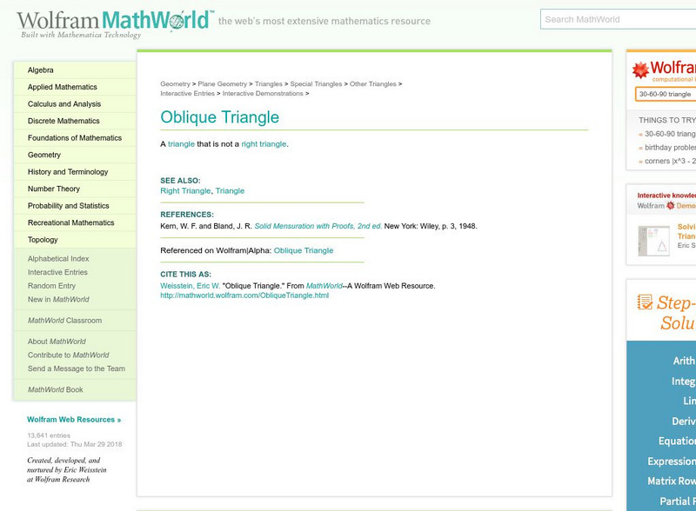This screenshot has height=511, width=696.
Task: Open the Solving Triangles demonstration thumbnail
Action: pyautogui.click(x=652, y=241)
